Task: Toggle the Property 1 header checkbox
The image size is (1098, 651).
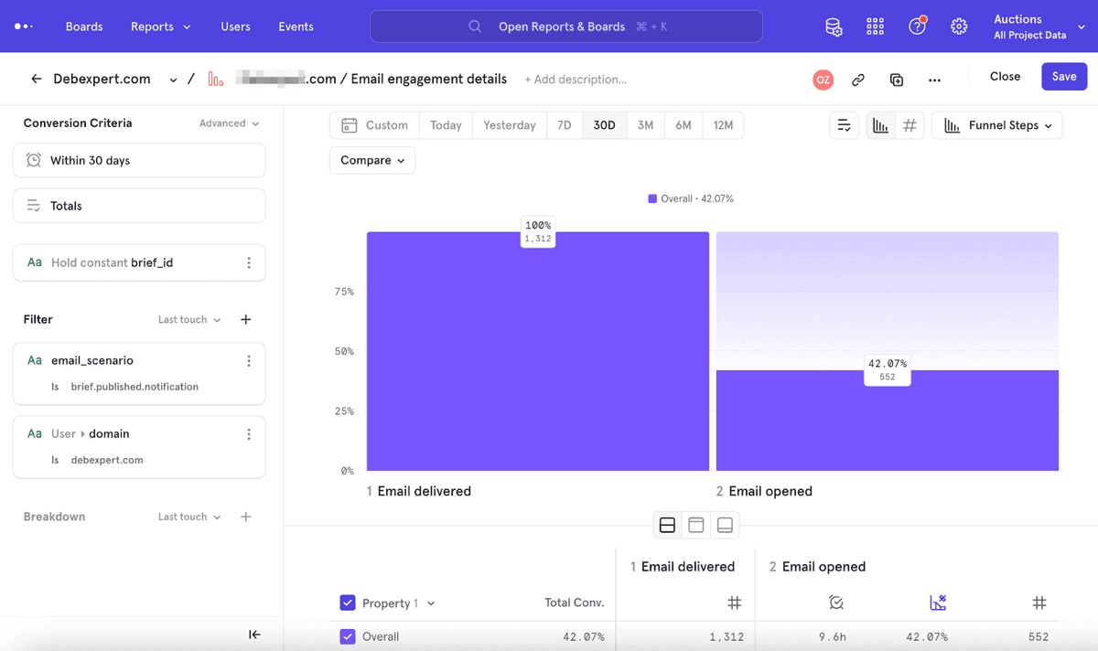Action: (x=348, y=603)
